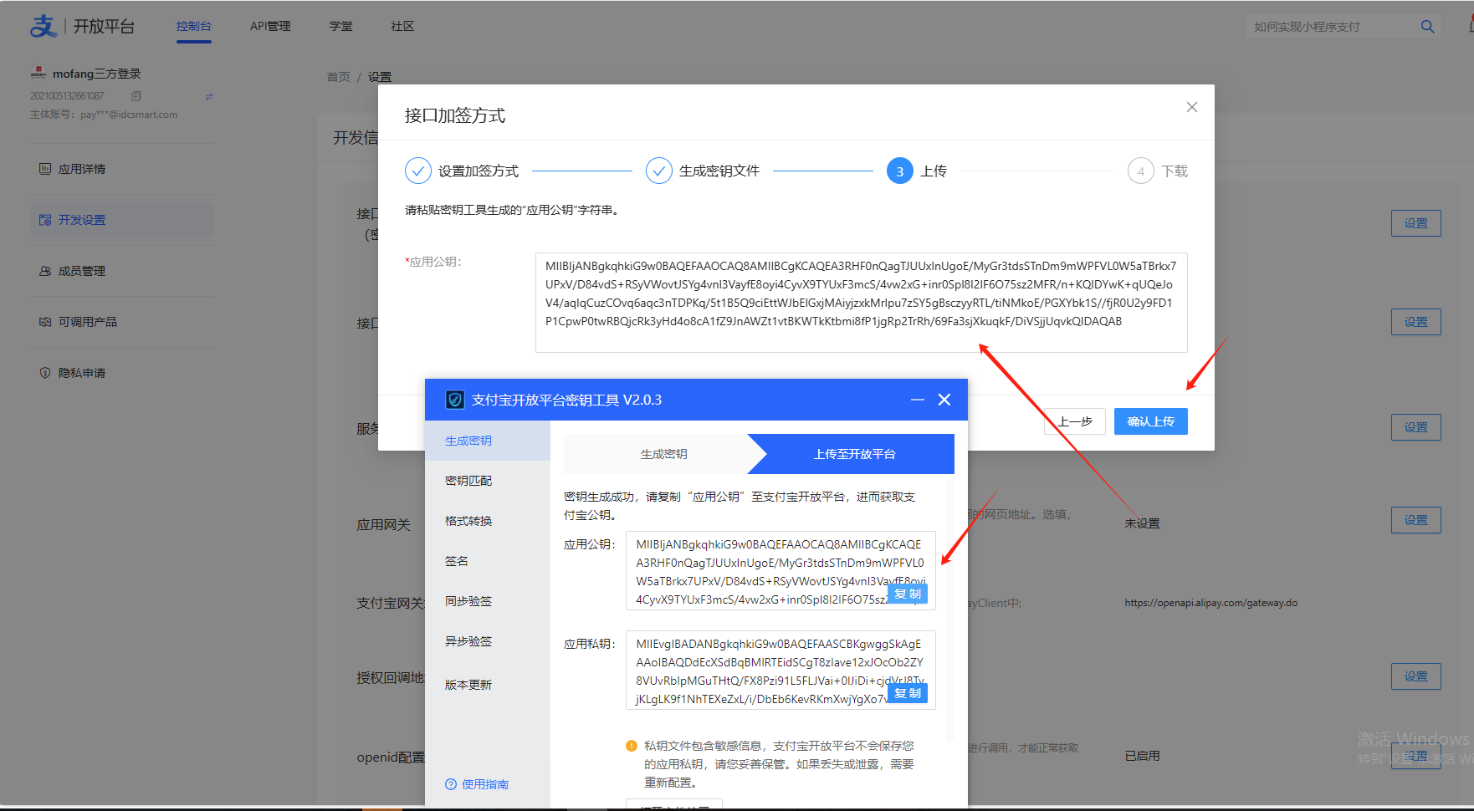The image size is (1474, 811).
Task: Close the 接口加签方式 dialog
Action: click(x=1192, y=107)
